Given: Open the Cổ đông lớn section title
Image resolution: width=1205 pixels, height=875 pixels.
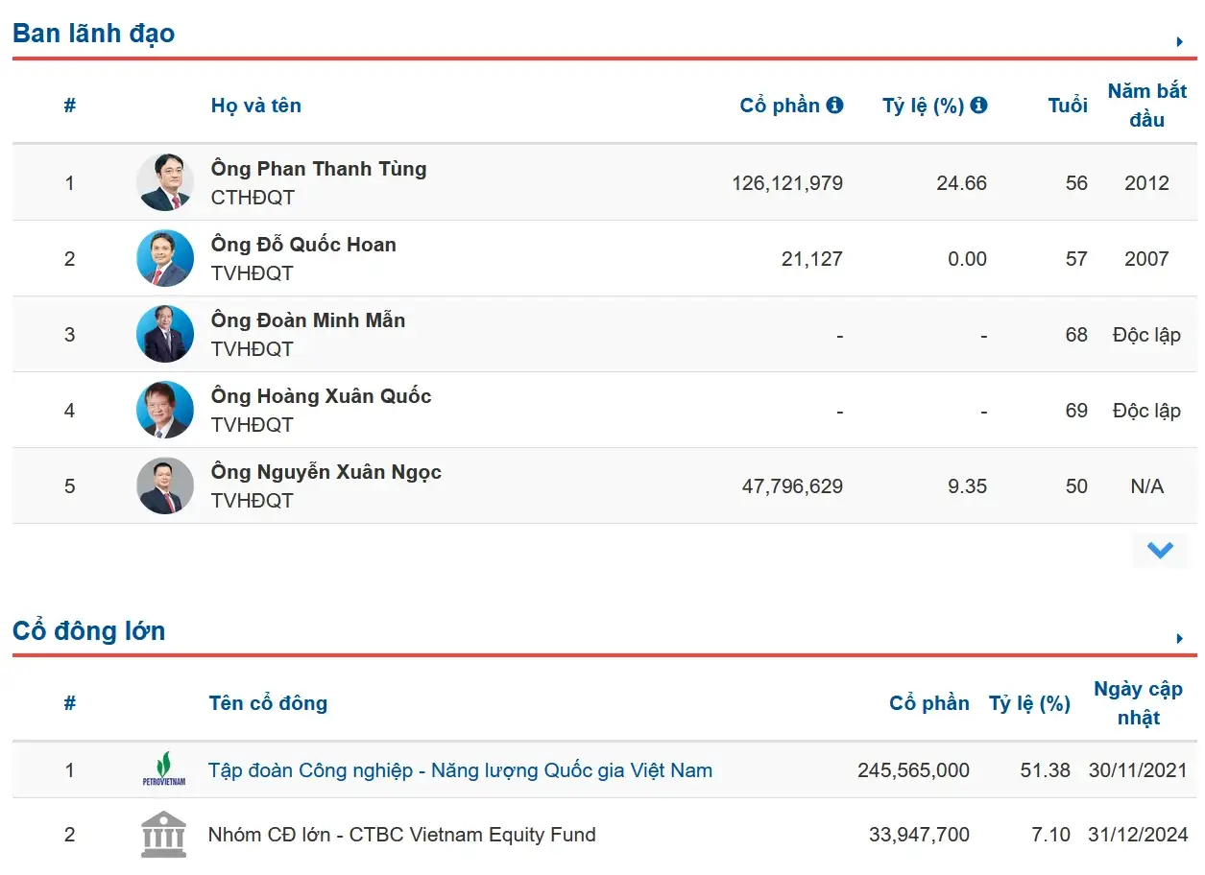Looking at the screenshot, I should (x=88, y=631).
